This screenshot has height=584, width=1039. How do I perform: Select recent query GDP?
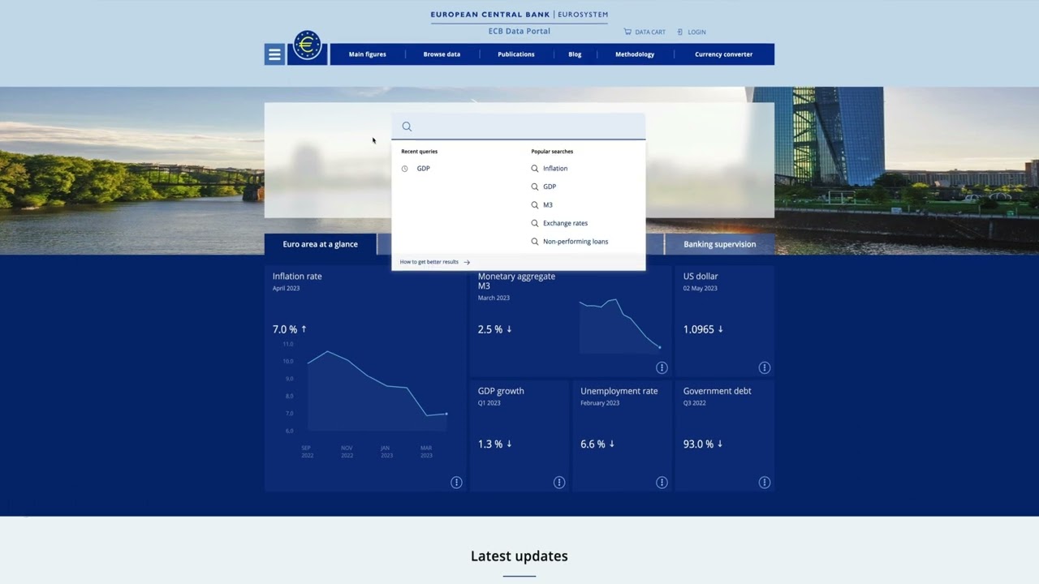pyautogui.click(x=423, y=169)
